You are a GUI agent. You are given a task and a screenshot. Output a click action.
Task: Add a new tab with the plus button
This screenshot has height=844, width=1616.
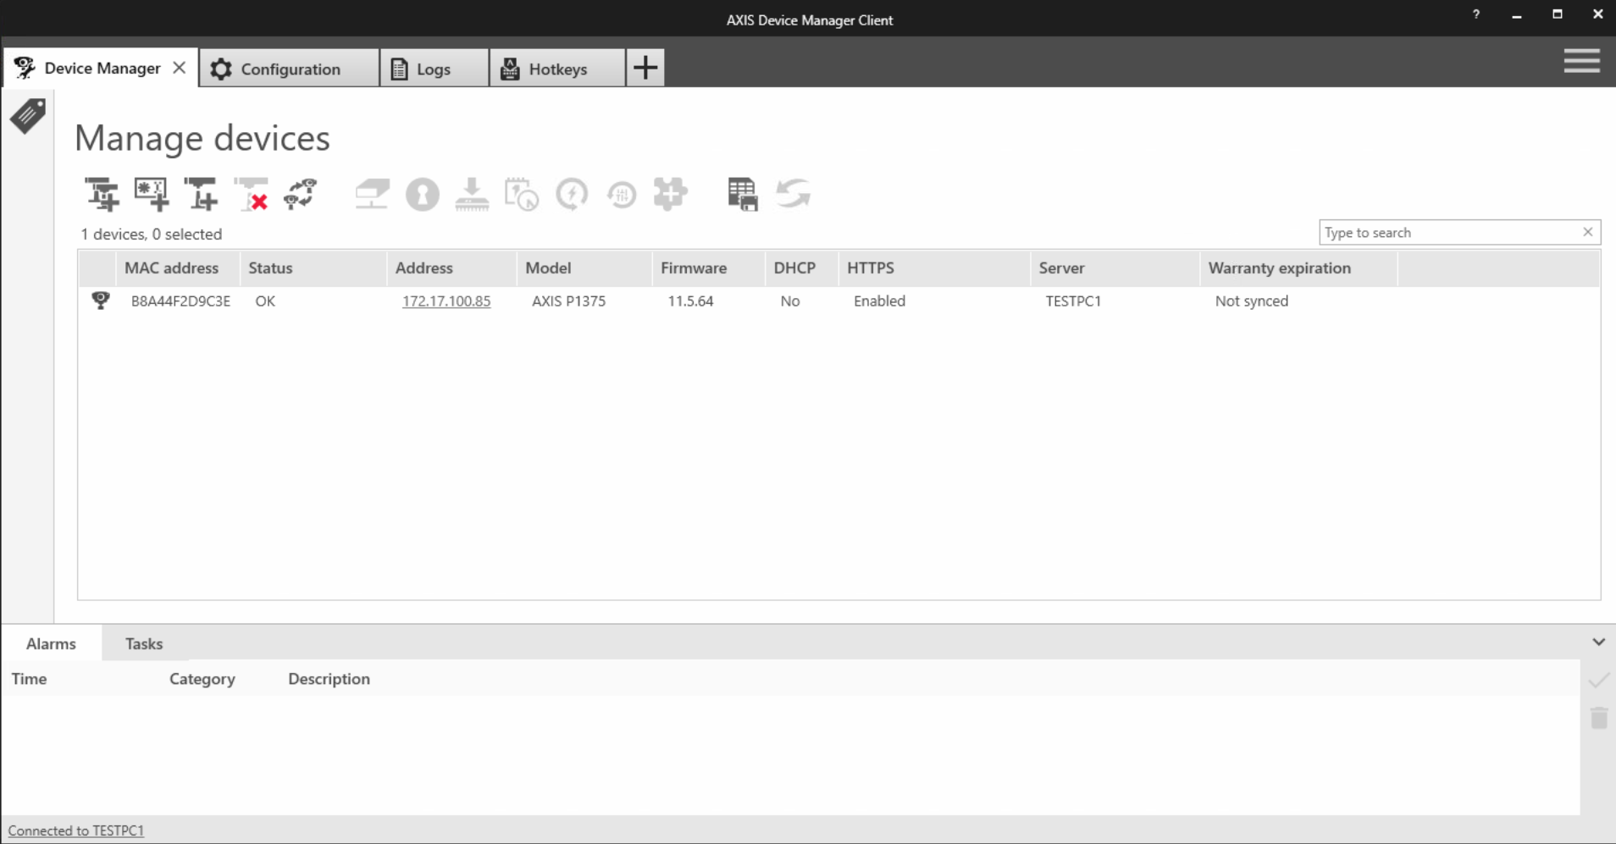(645, 67)
